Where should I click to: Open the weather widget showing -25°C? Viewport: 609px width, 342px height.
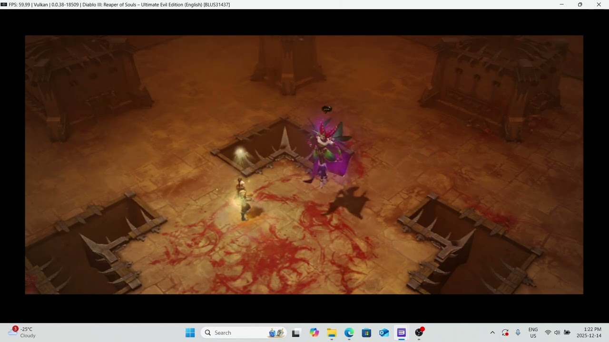point(22,332)
